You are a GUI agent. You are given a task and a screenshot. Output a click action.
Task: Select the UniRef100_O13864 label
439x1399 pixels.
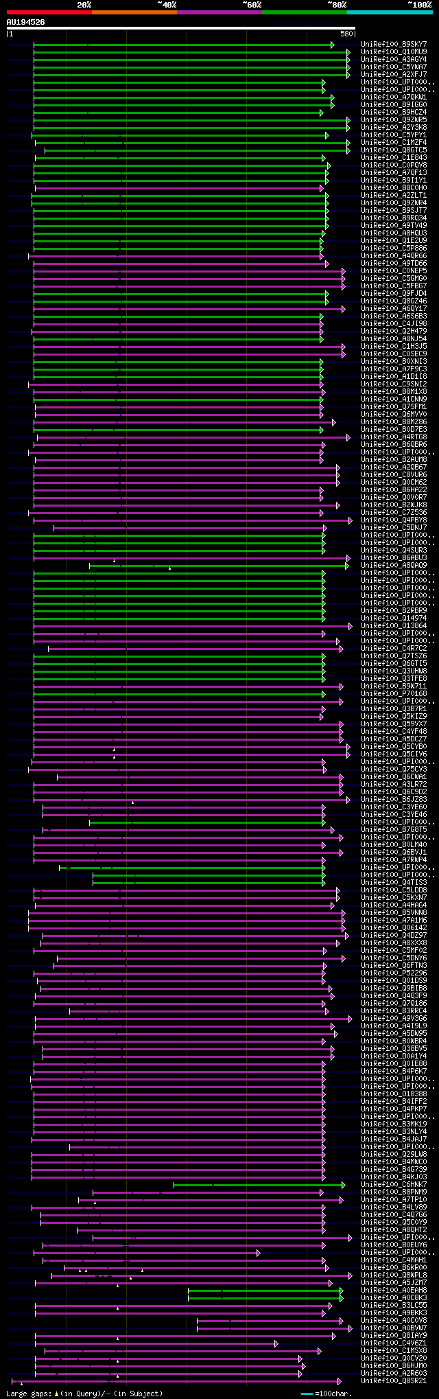[394, 625]
